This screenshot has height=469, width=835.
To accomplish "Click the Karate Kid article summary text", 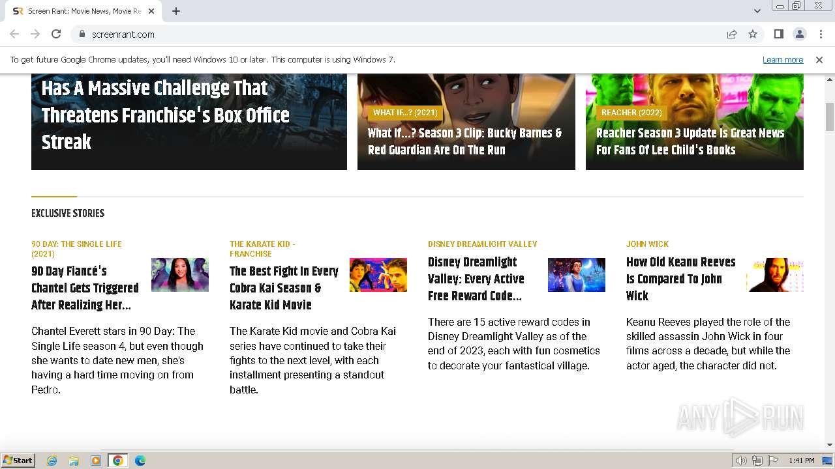I will 312,360.
